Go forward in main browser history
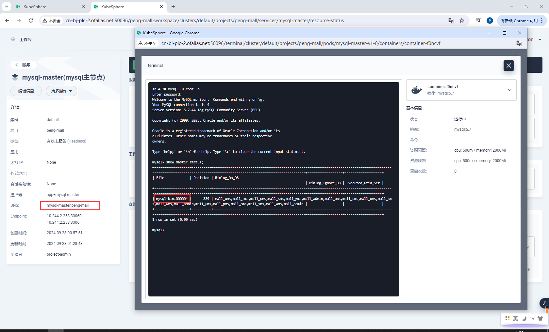Viewport: 549px width, 332px height. [x=19, y=21]
